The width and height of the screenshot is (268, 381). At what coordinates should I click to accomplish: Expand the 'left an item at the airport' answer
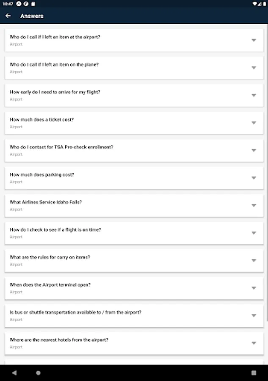click(254, 40)
